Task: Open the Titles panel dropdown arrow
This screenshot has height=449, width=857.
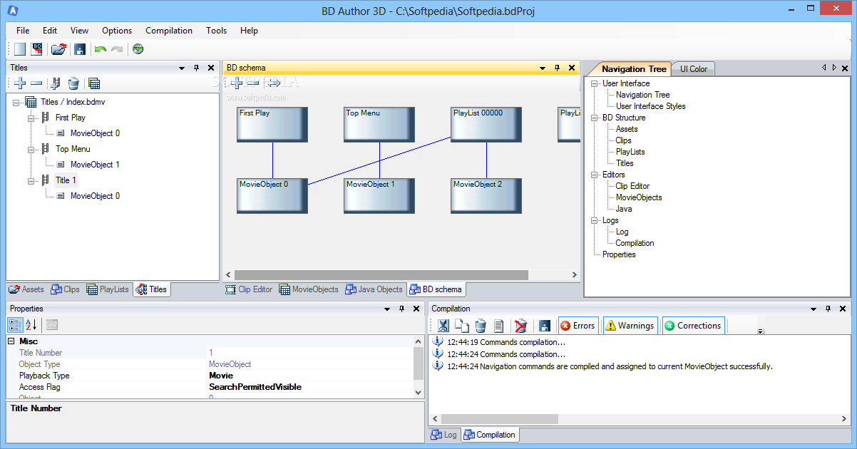Action: tap(182, 68)
